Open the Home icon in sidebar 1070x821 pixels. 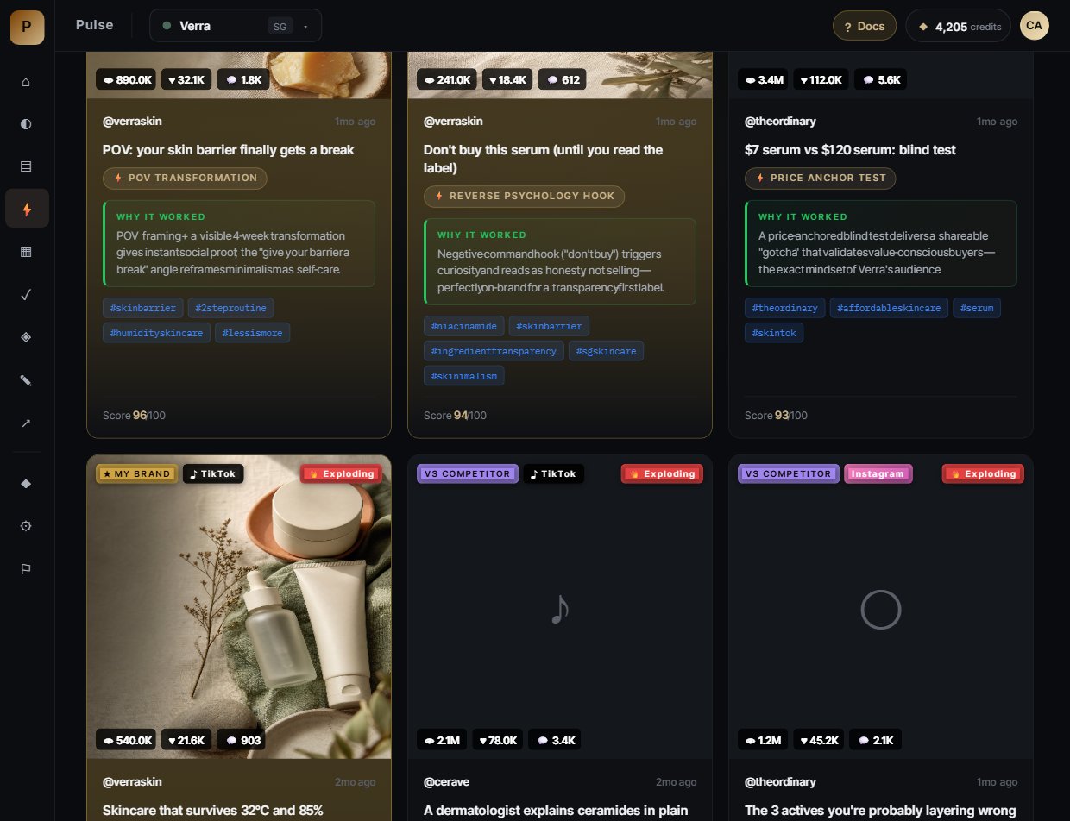27,82
